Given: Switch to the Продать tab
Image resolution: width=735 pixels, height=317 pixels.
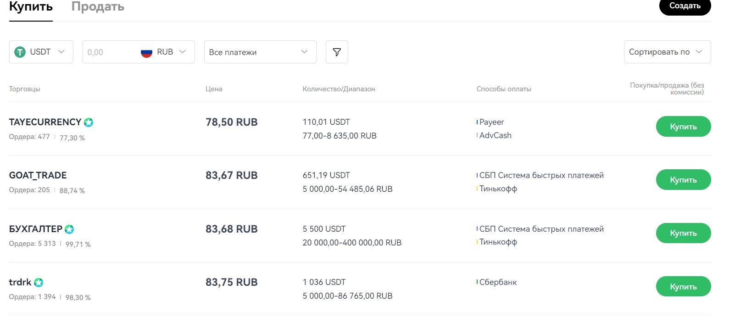Looking at the screenshot, I should (98, 7).
